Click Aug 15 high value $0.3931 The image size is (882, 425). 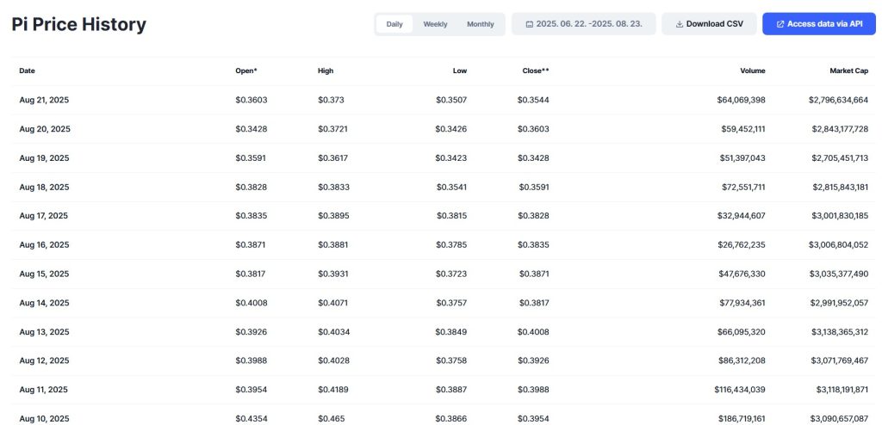pos(333,274)
